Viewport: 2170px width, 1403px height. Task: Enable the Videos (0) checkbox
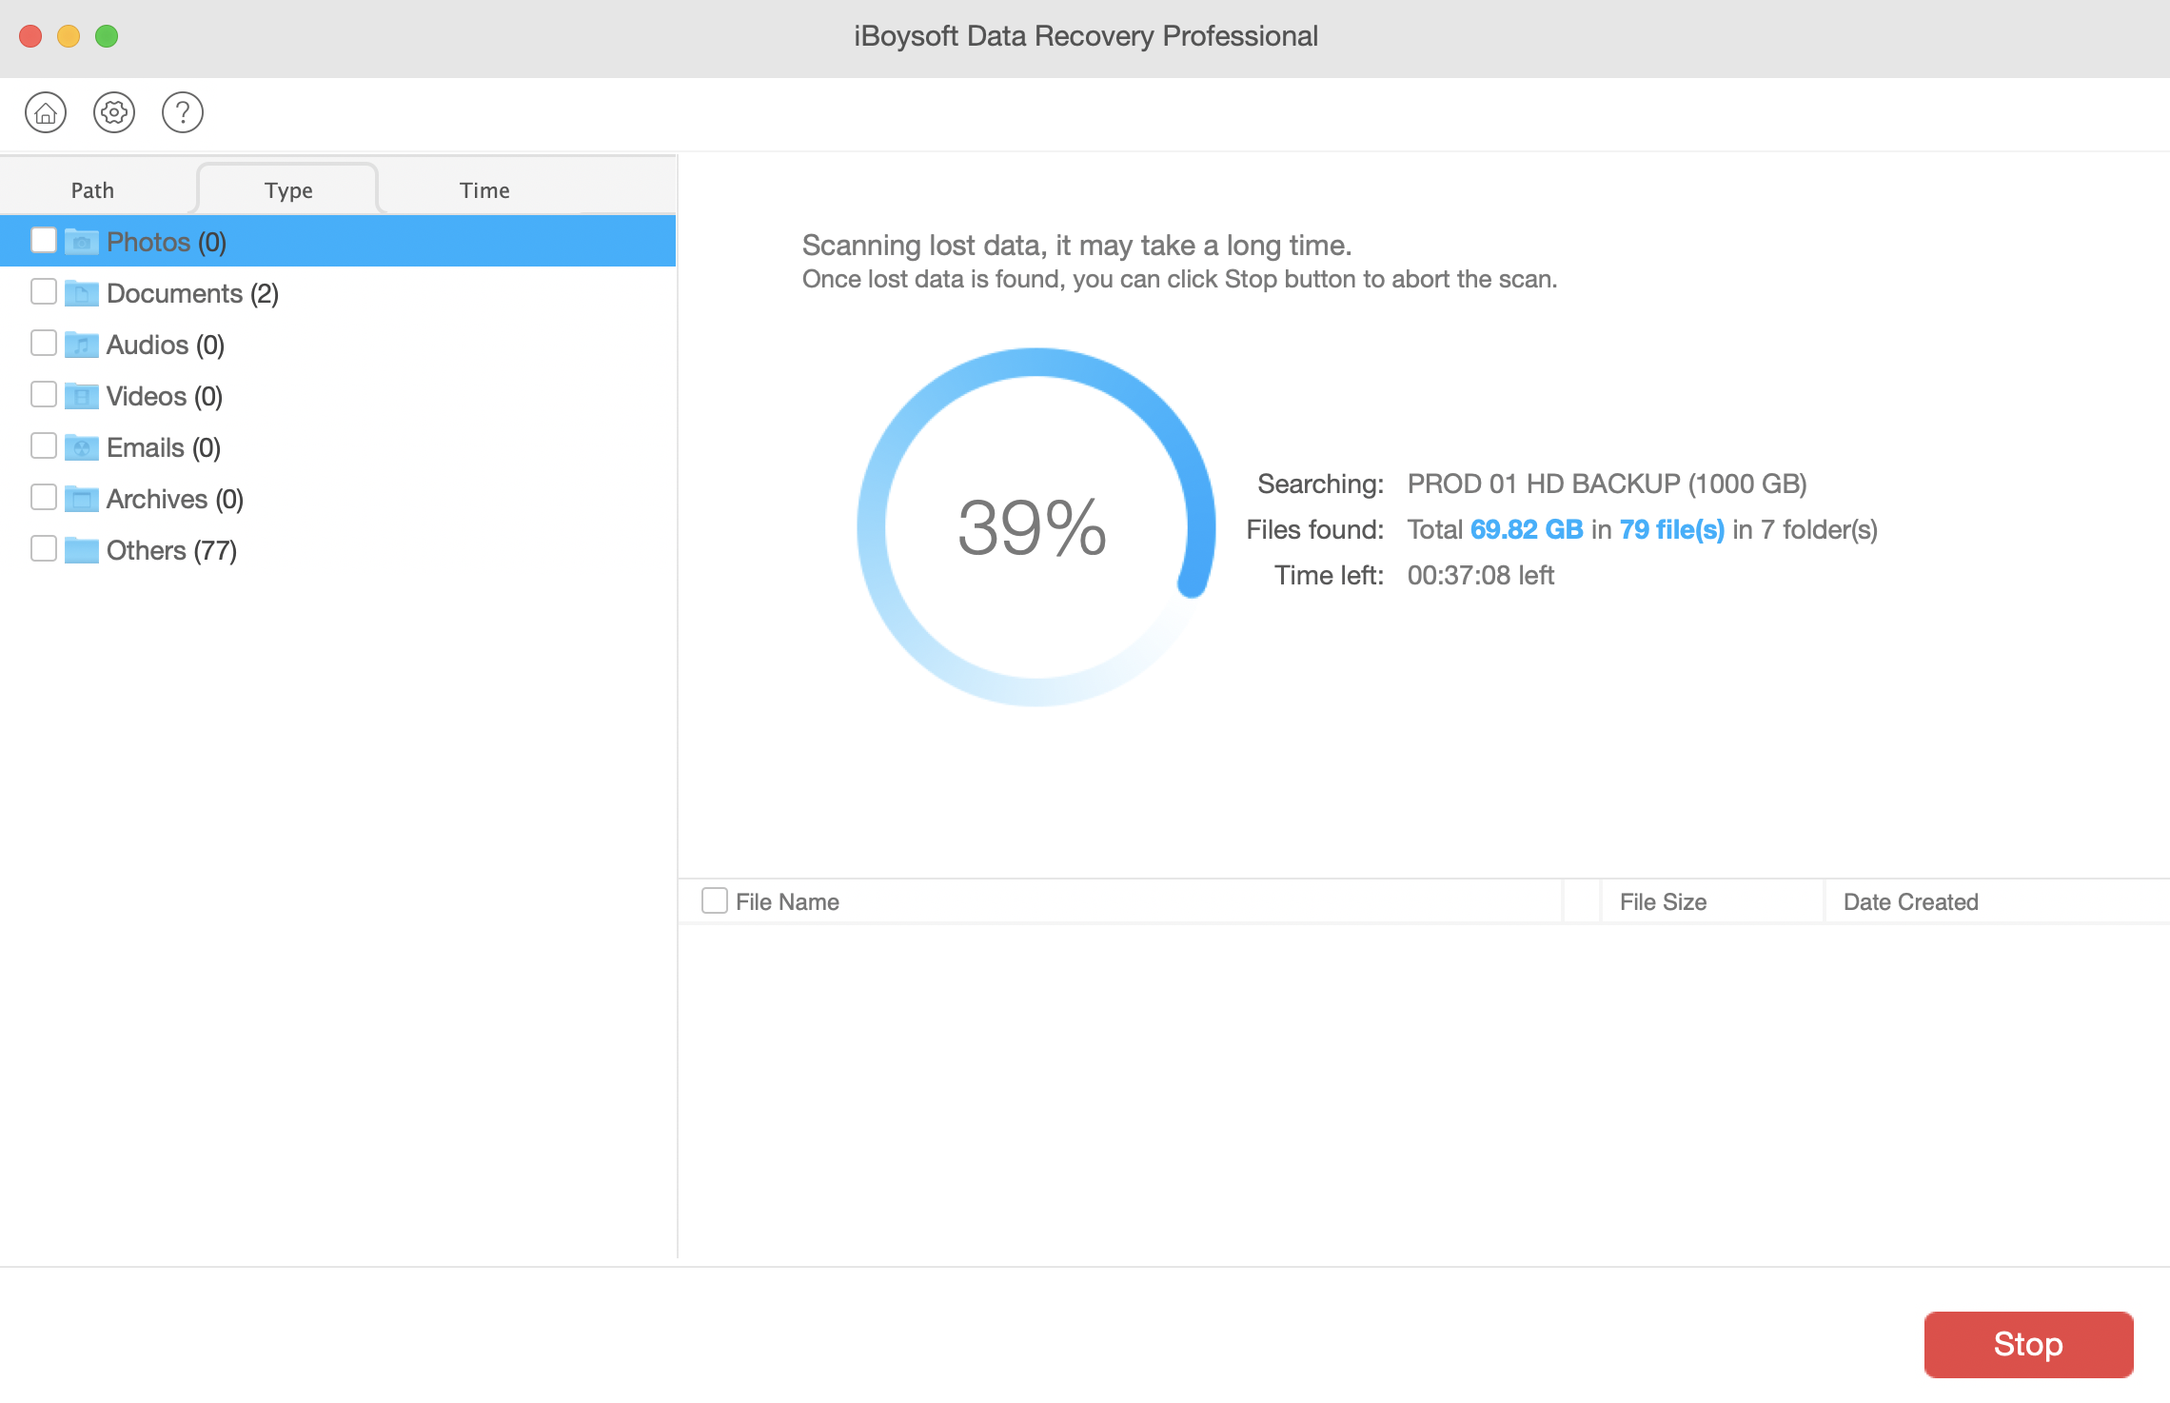44,394
